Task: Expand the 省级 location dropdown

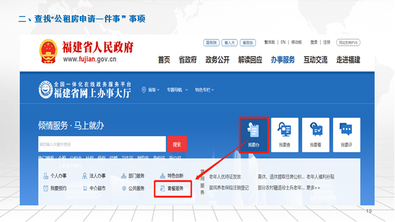Action: tap(150, 90)
